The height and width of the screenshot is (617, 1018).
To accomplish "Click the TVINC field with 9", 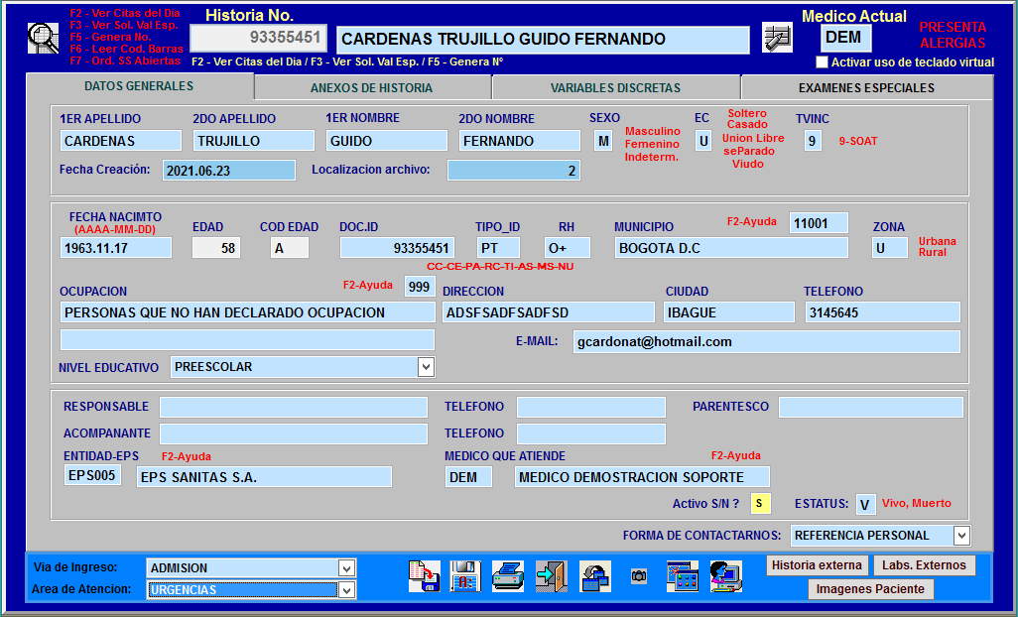I will pos(813,141).
